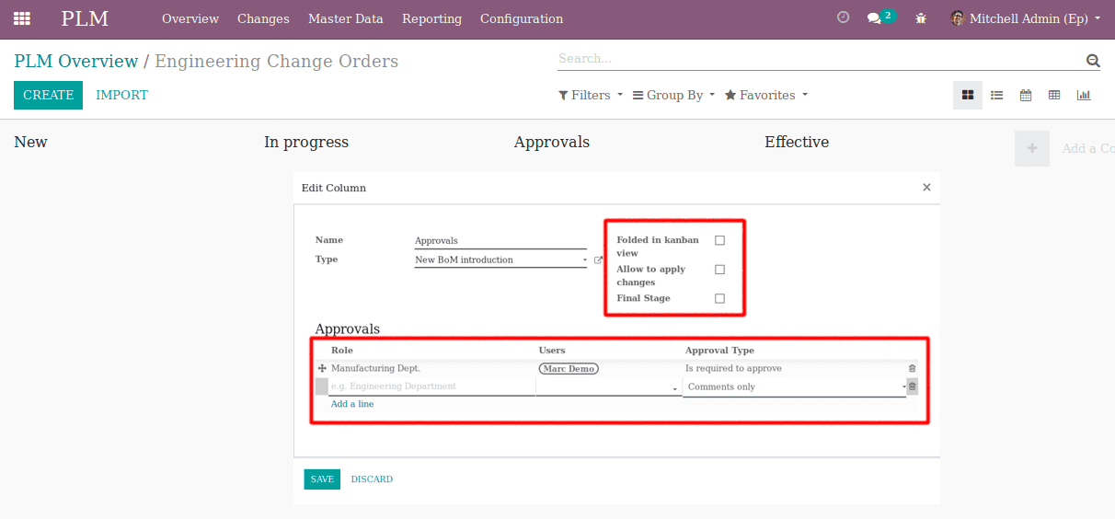Click Is required to approve cell
This screenshot has width=1115, height=519.
click(733, 368)
